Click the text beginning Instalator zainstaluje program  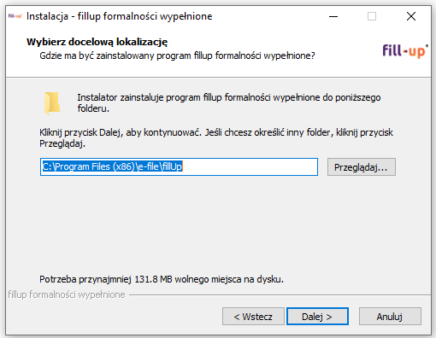pyautogui.click(x=229, y=102)
